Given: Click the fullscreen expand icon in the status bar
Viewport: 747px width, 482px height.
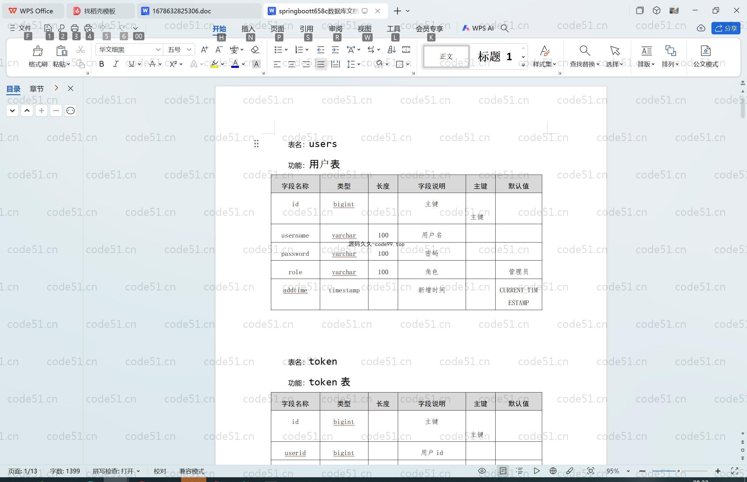Looking at the screenshot, I should tap(735, 471).
